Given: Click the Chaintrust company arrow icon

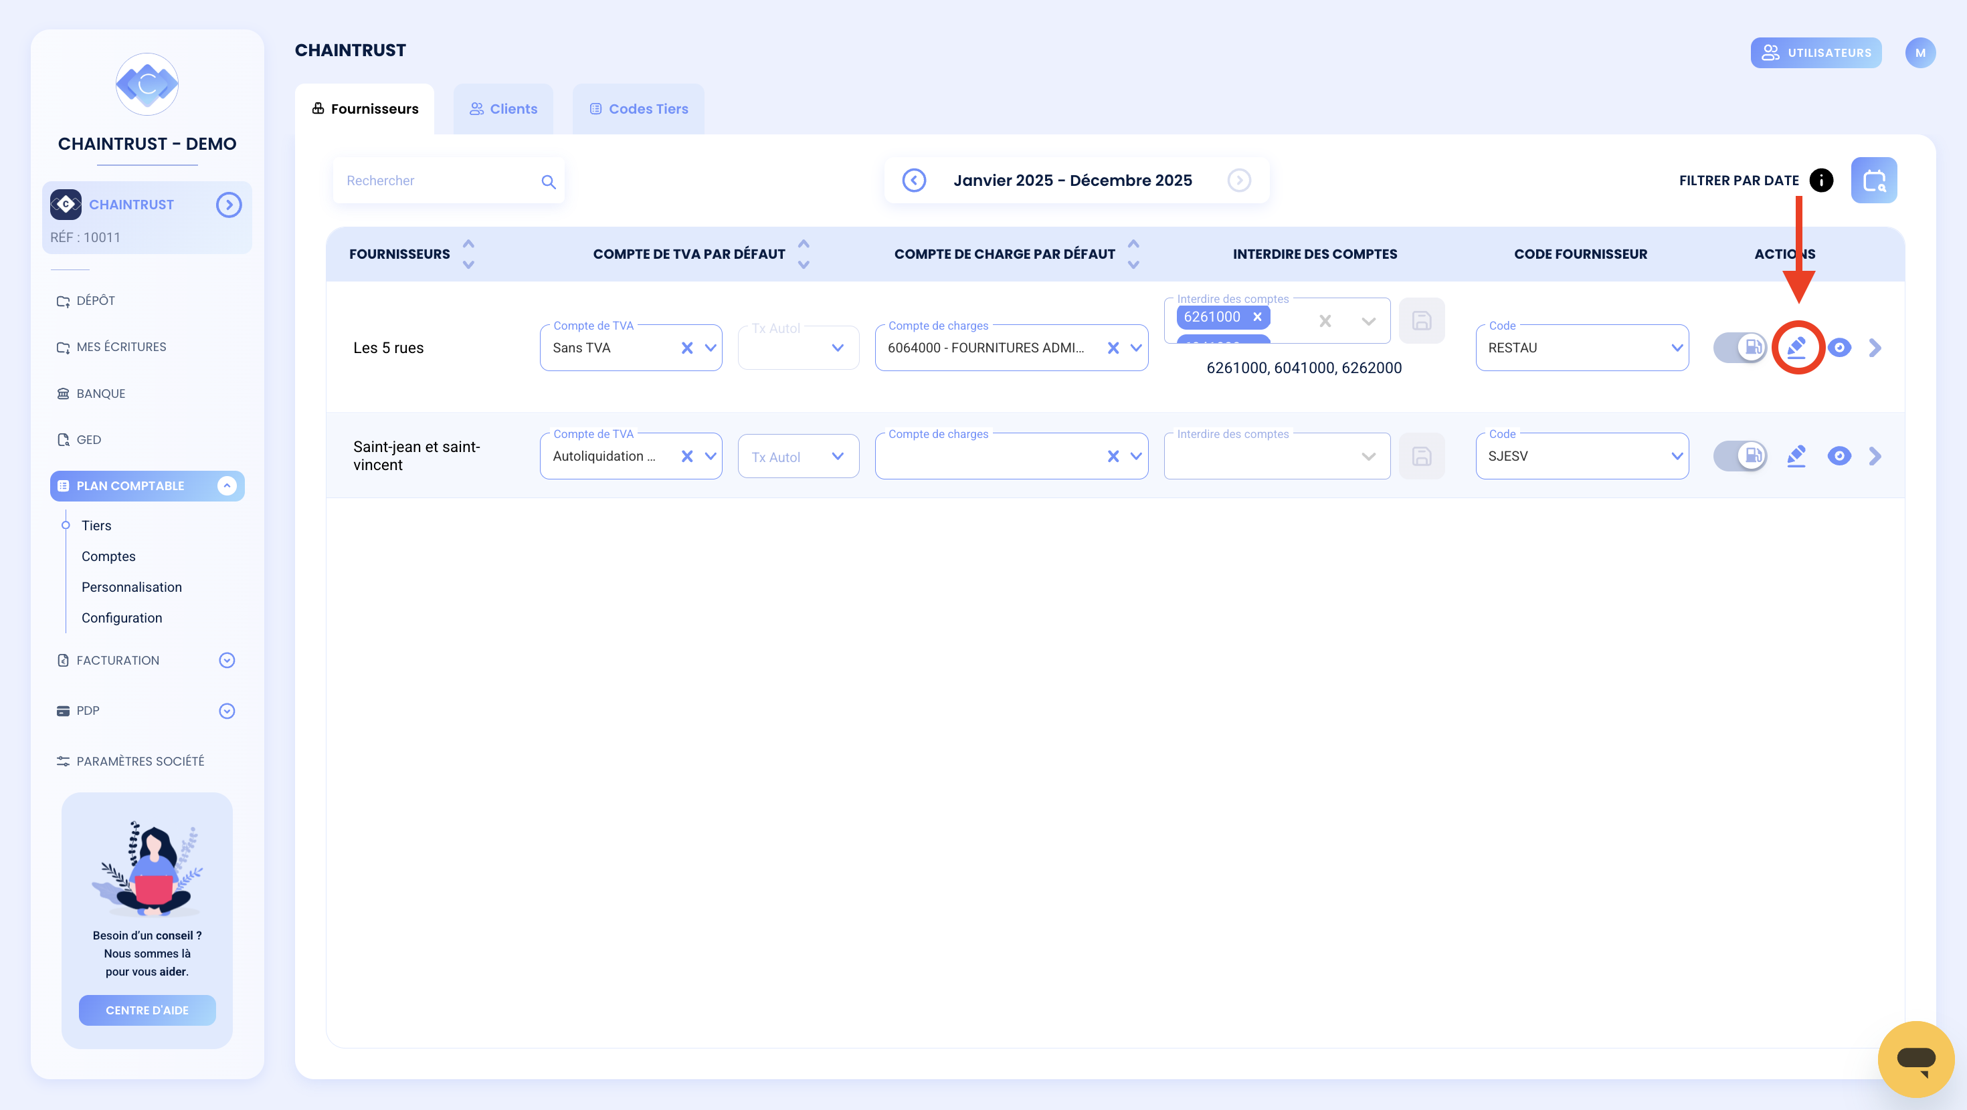Looking at the screenshot, I should click(228, 205).
